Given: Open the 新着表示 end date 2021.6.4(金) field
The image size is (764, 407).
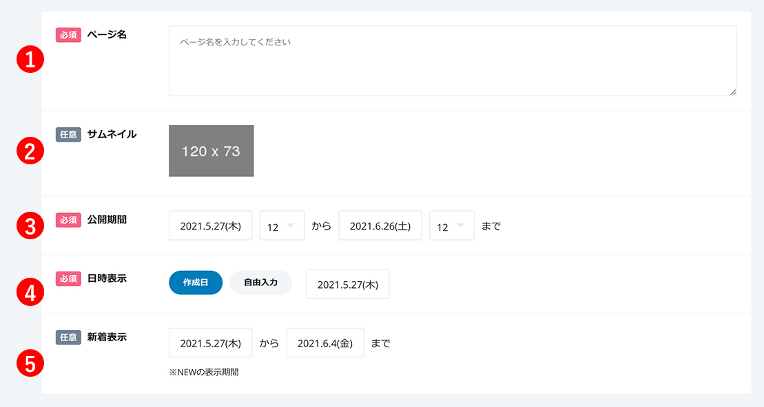Looking at the screenshot, I should tap(325, 343).
